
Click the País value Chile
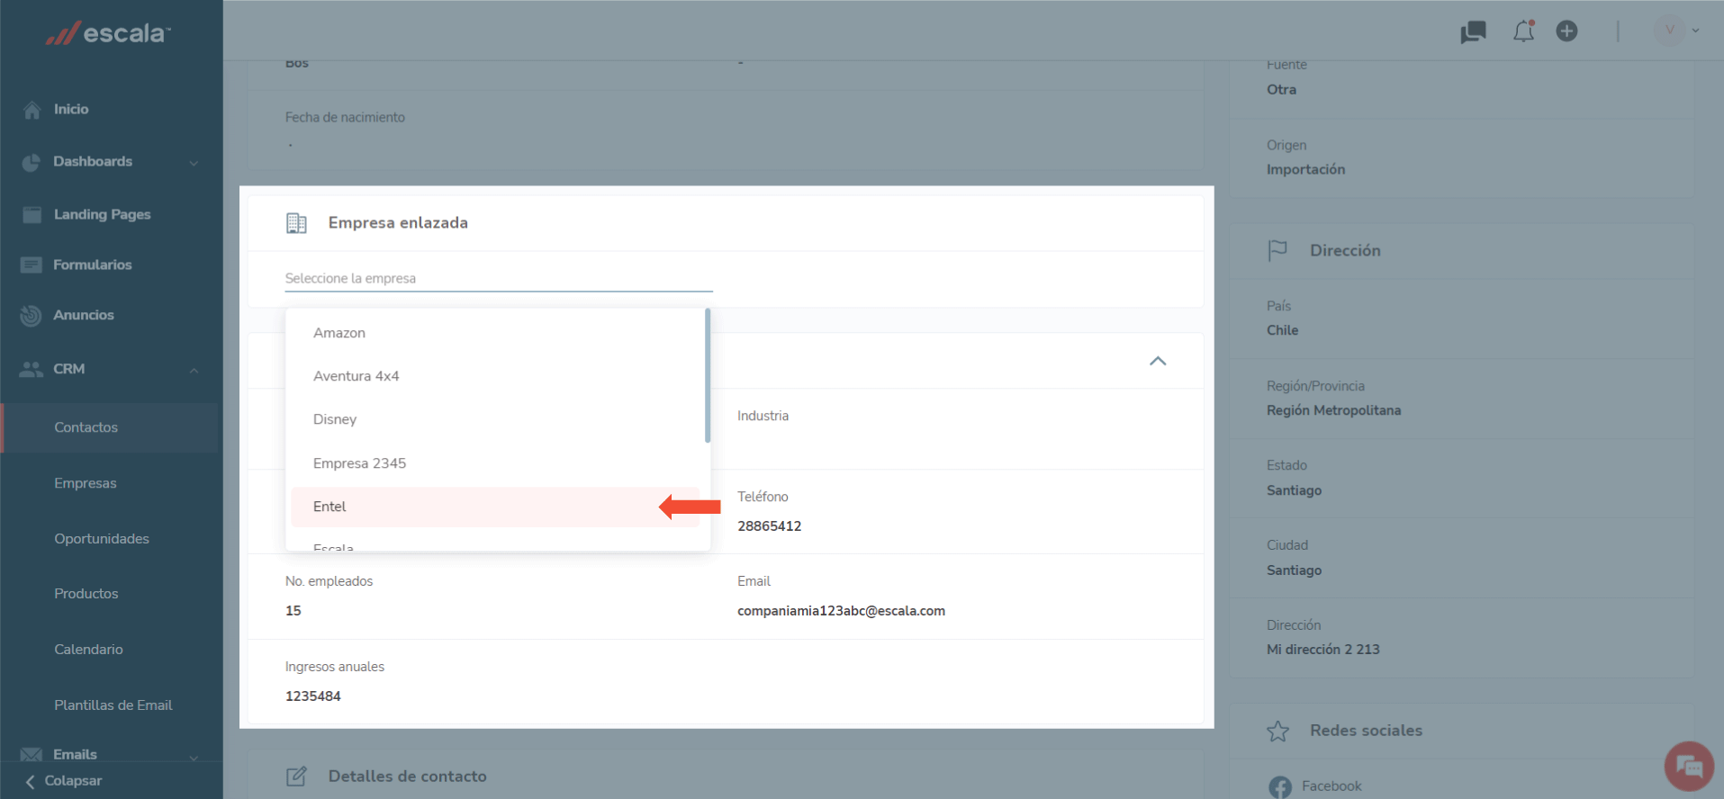(1282, 330)
